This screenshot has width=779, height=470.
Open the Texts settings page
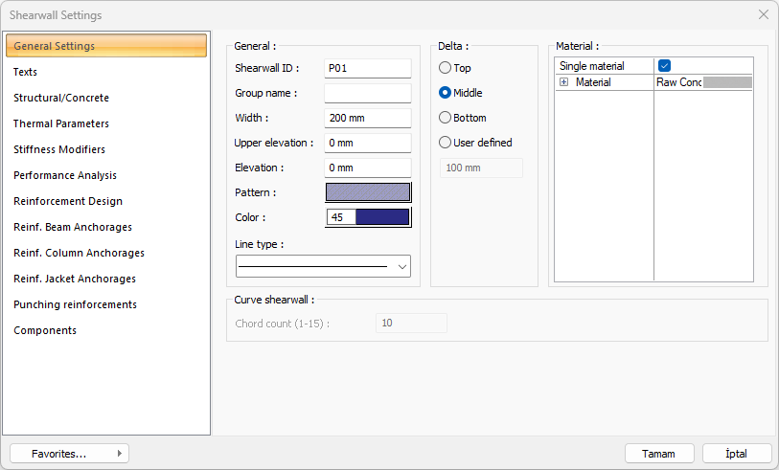pos(26,72)
